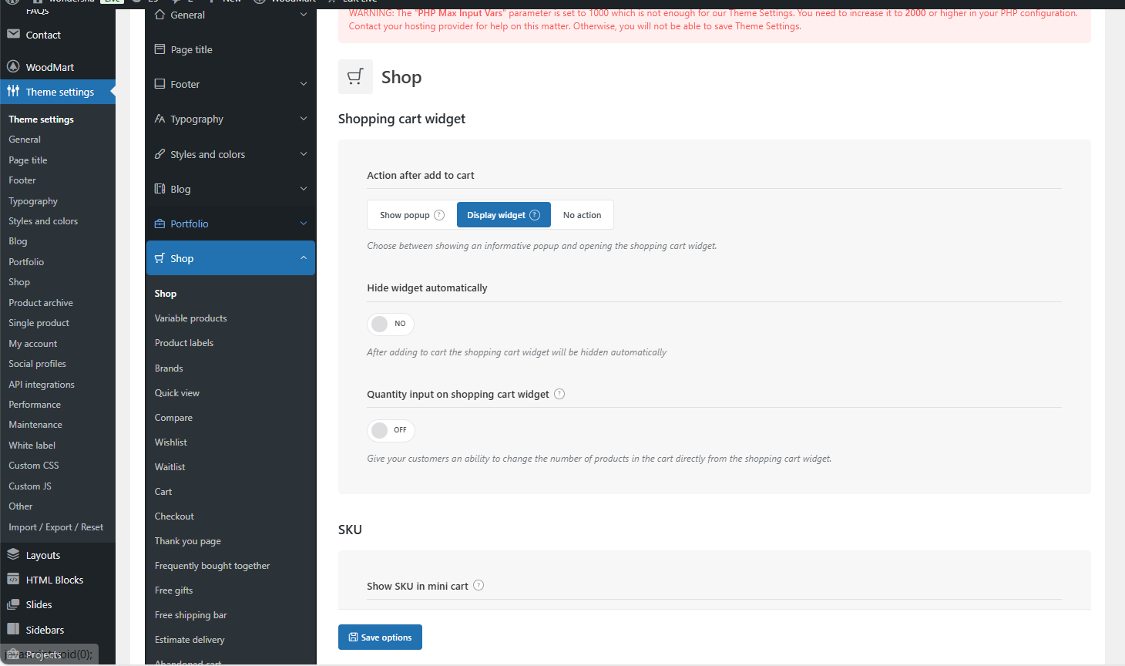The height and width of the screenshot is (666, 1125).
Task: Choose No action after add to cart
Action: (x=582, y=215)
